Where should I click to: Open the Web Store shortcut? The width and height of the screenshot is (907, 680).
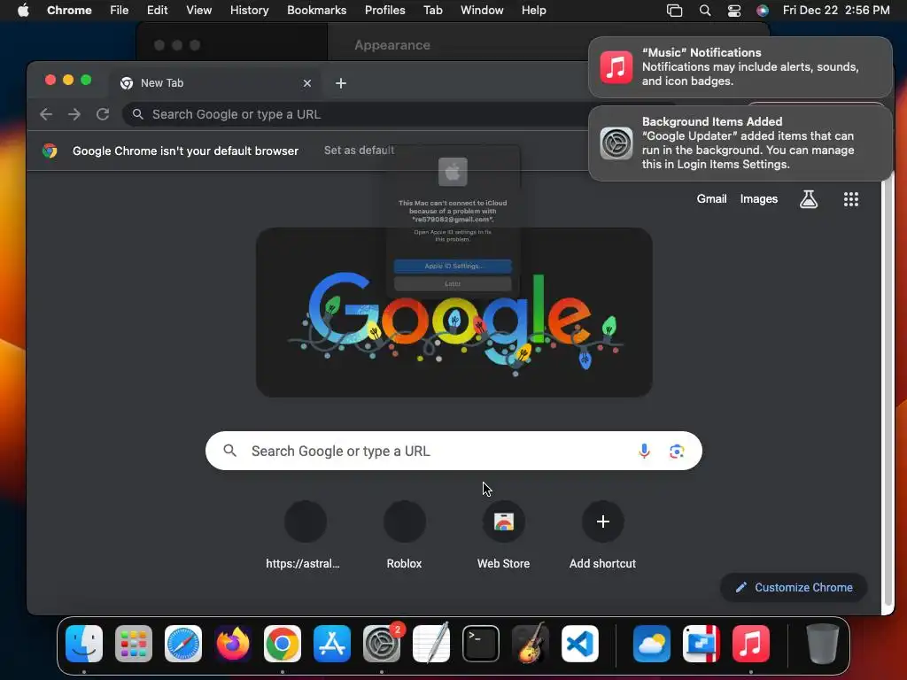pos(504,534)
